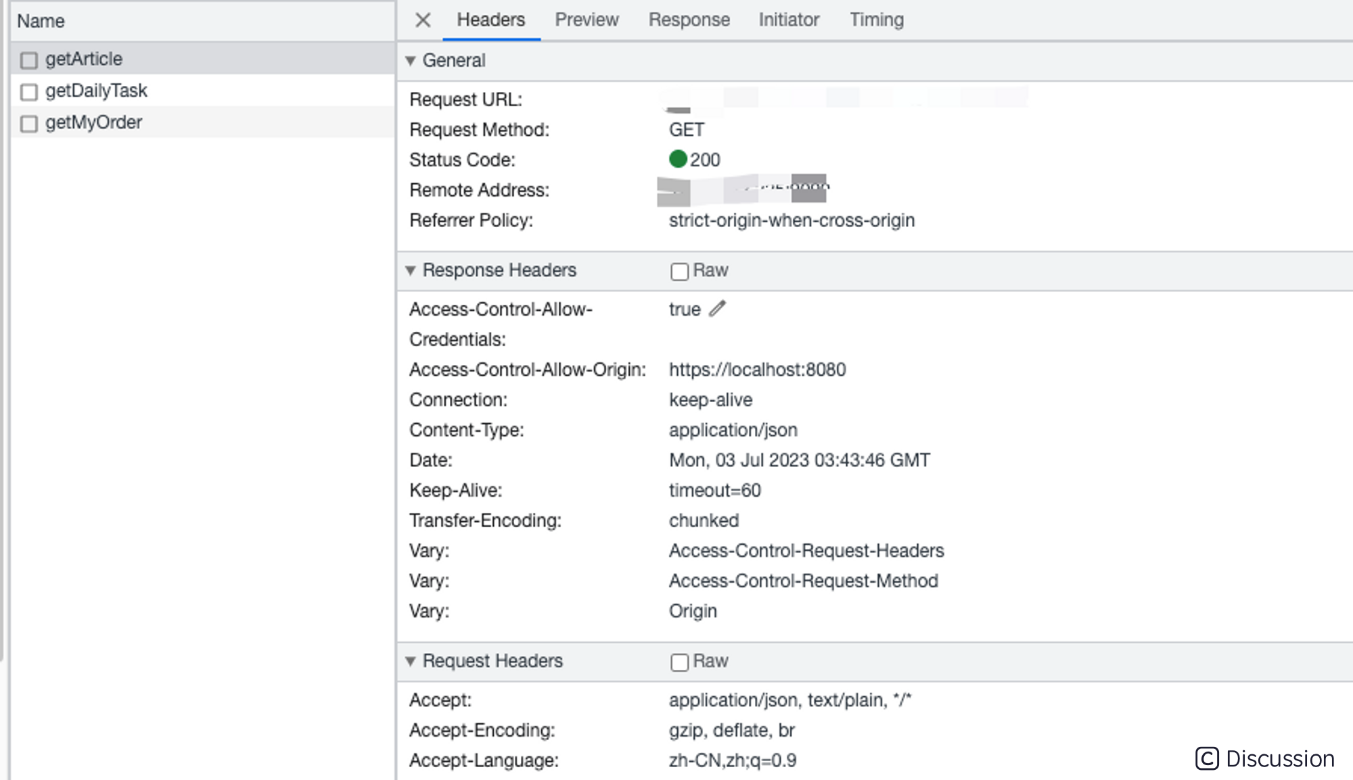Collapse the General section

[410, 61]
